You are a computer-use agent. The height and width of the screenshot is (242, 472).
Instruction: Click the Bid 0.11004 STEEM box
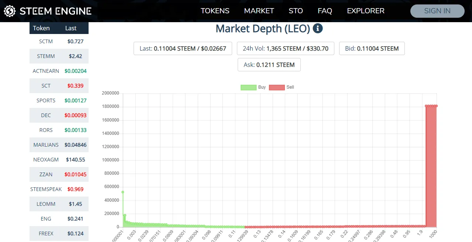pos(372,48)
